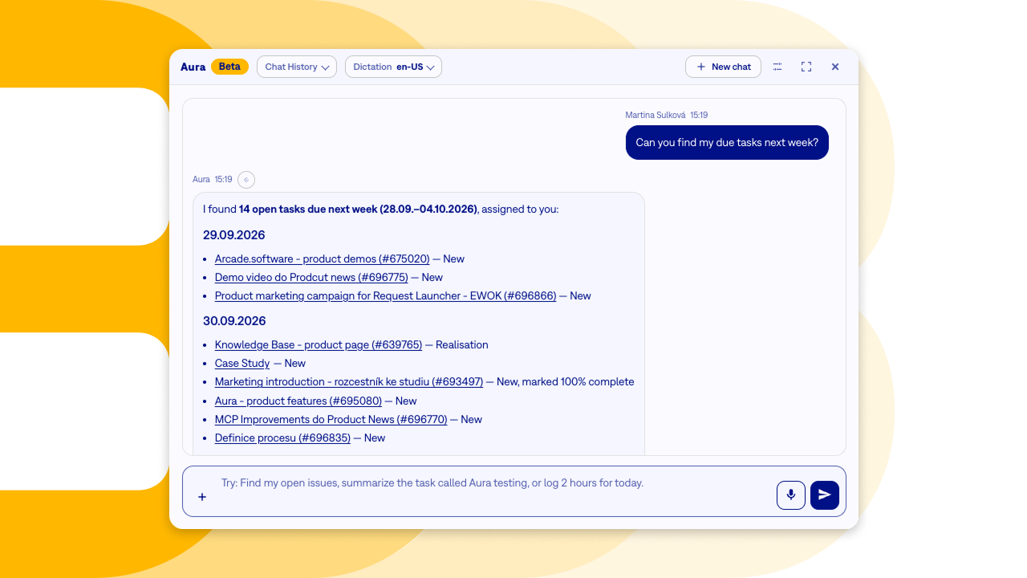Click the small icon beside Aura 15:19
The width and height of the screenshot is (1027, 578).
pyautogui.click(x=246, y=180)
